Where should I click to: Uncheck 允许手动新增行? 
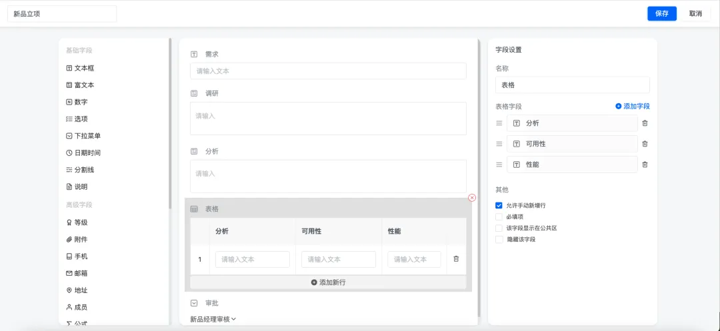[x=499, y=205]
